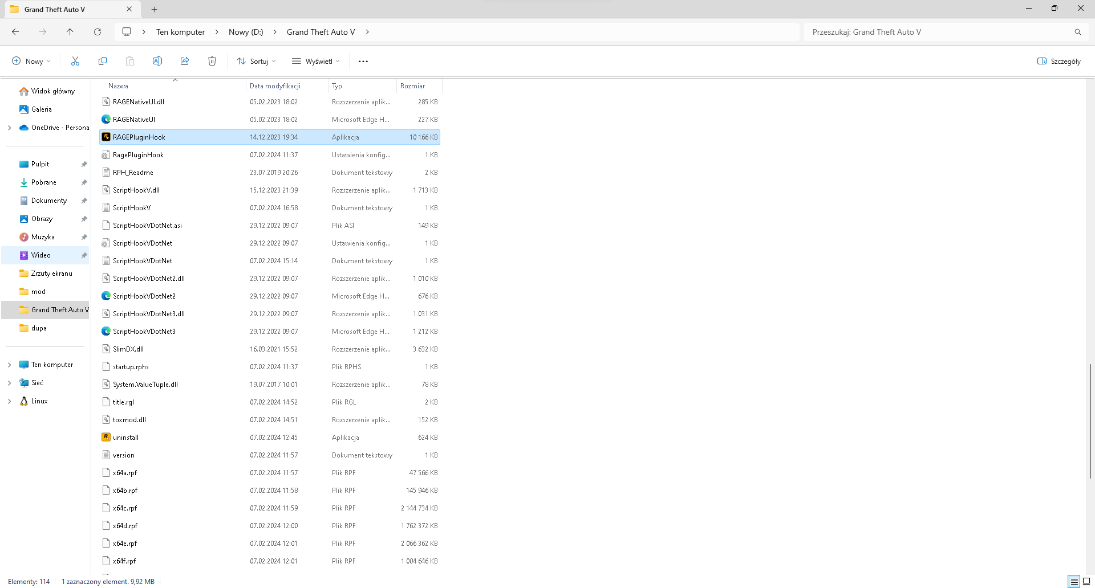Click Nowy (D:) in the address breadcrumb

(x=246, y=32)
